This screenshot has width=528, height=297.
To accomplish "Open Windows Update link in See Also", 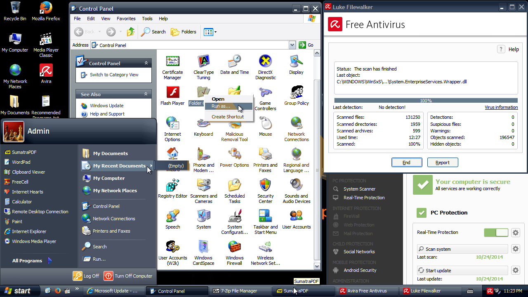I will (107, 106).
